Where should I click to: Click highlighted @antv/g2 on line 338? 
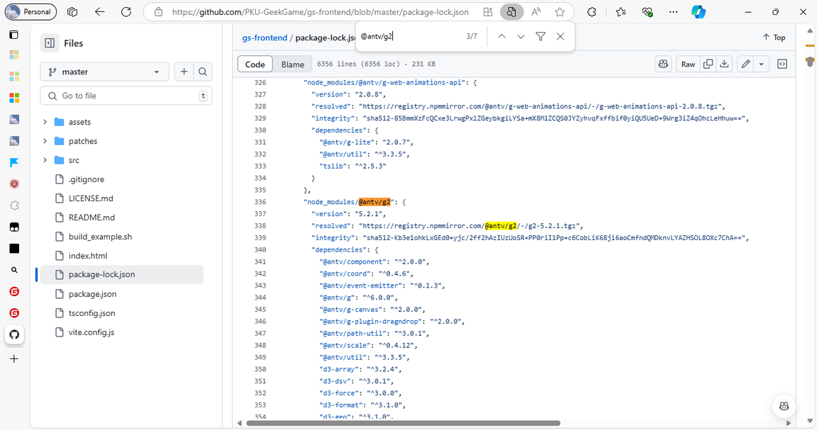pos(501,226)
